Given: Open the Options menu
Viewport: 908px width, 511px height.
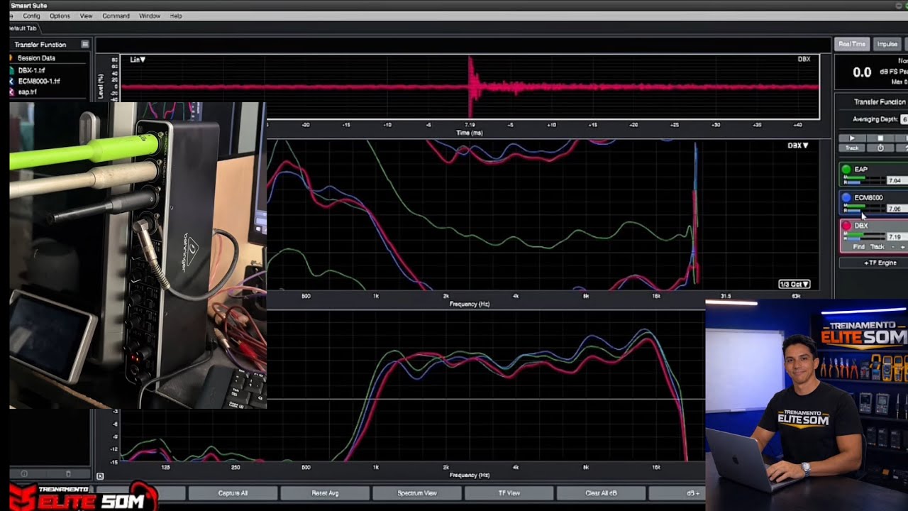Looking at the screenshot, I should (60, 16).
